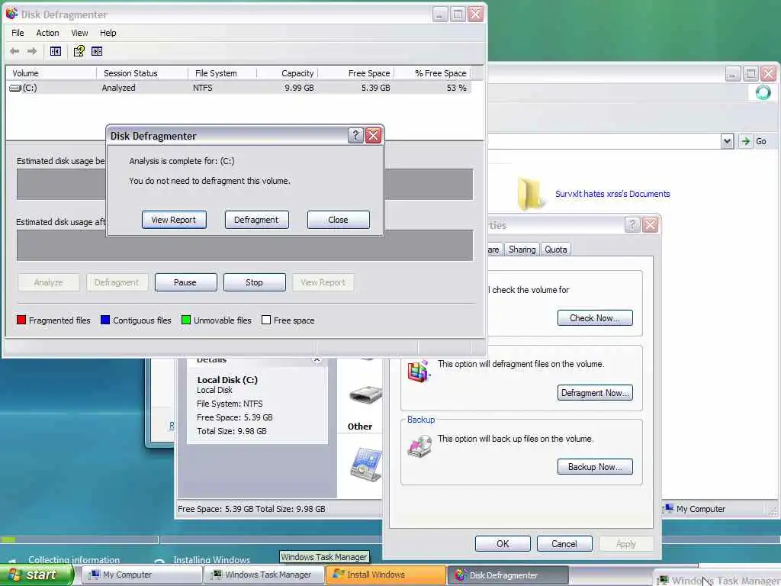Click Cancel in the Properties dialog
The image size is (781, 586).
(564, 543)
